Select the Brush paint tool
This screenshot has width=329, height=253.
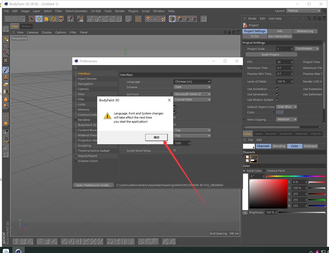(x=6, y=70)
